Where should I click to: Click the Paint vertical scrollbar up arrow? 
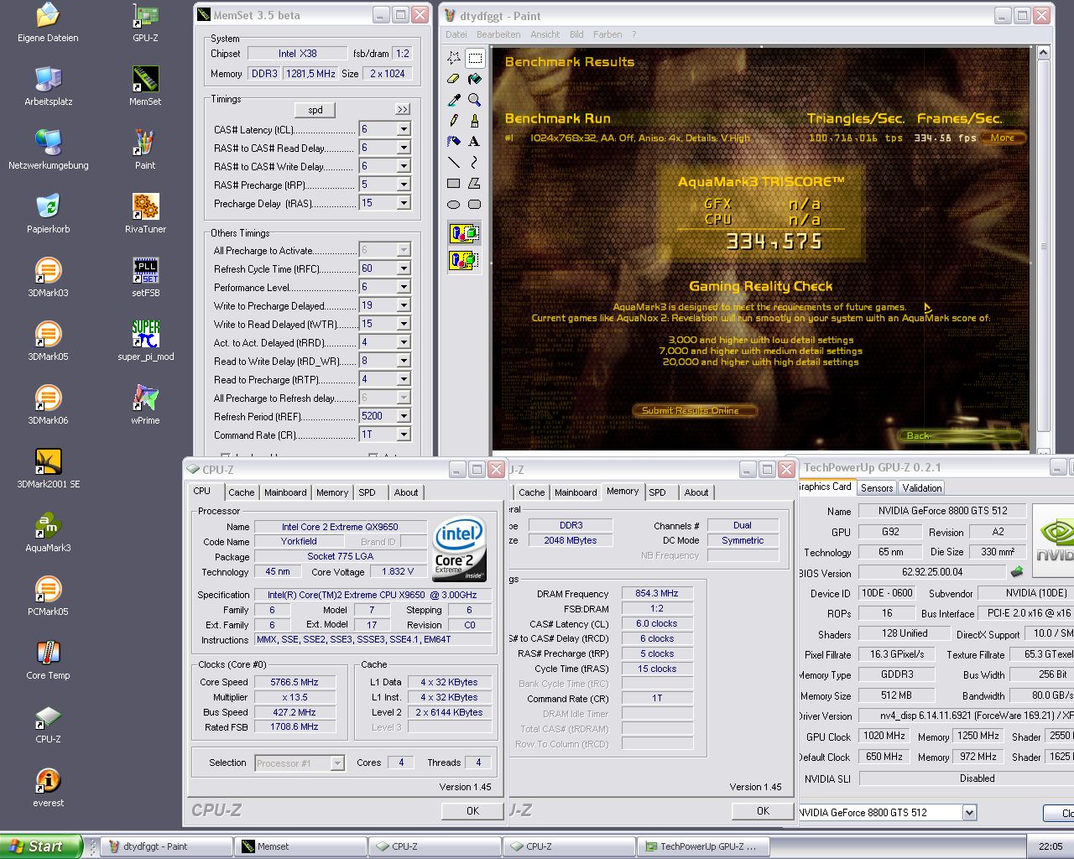tap(1043, 53)
